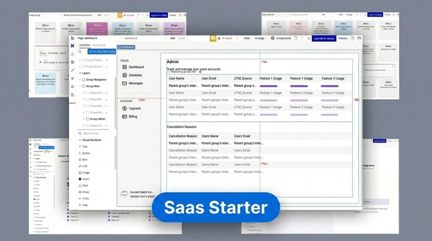Open the Design tab icon in left rail
Viewport: 432px width, 241px height.
pos(72,46)
